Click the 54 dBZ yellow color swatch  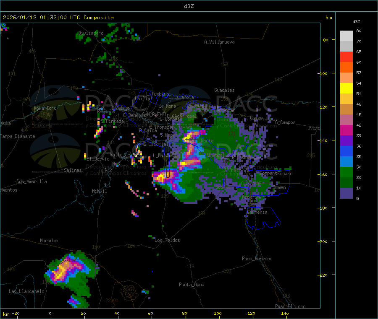(x=346, y=88)
